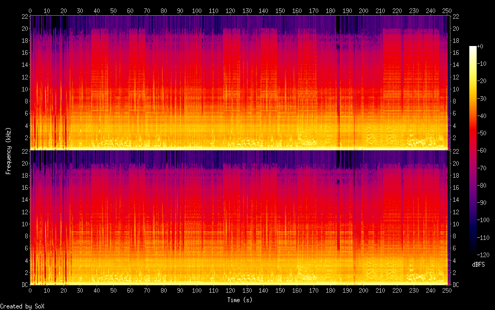The image size is (495, 310).
Task: Click the "-50" color scale label
Action: (482, 133)
